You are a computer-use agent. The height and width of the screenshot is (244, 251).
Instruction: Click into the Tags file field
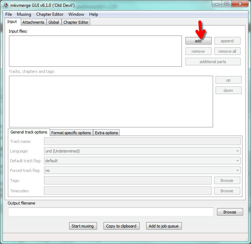128,180
